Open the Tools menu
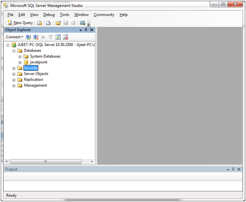Viewport: 246px width, 202px height. pyautogui.click(x=65, y=15)
